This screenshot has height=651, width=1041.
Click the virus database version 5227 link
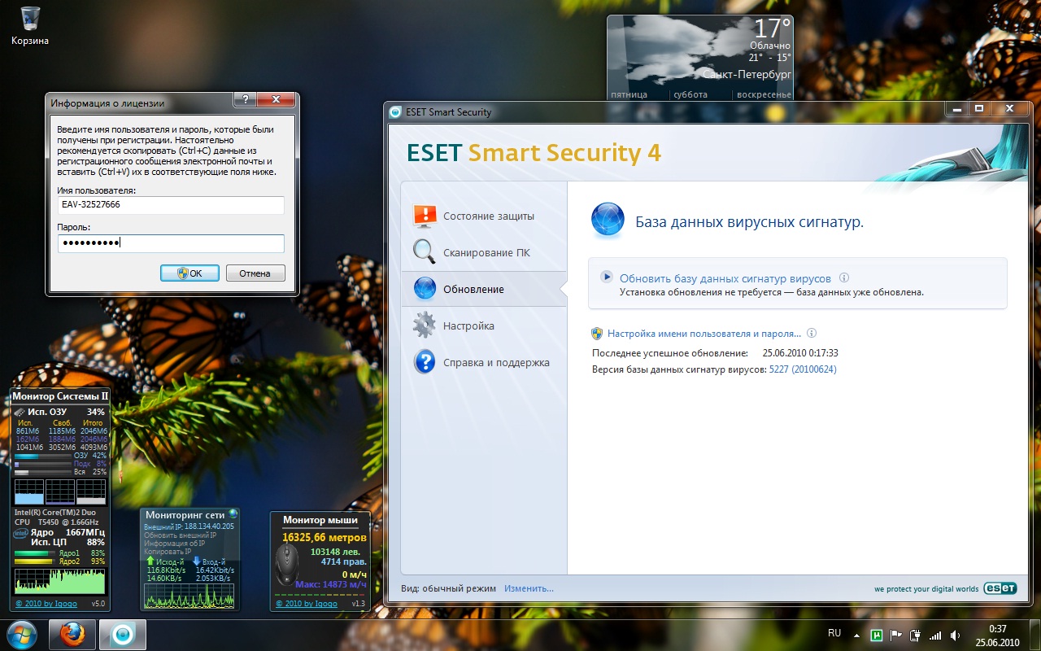click(802, 369)
